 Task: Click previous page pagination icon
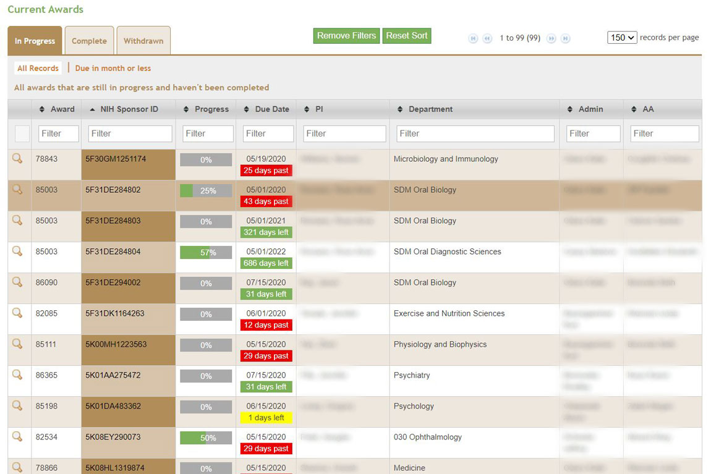coord(487,38)
